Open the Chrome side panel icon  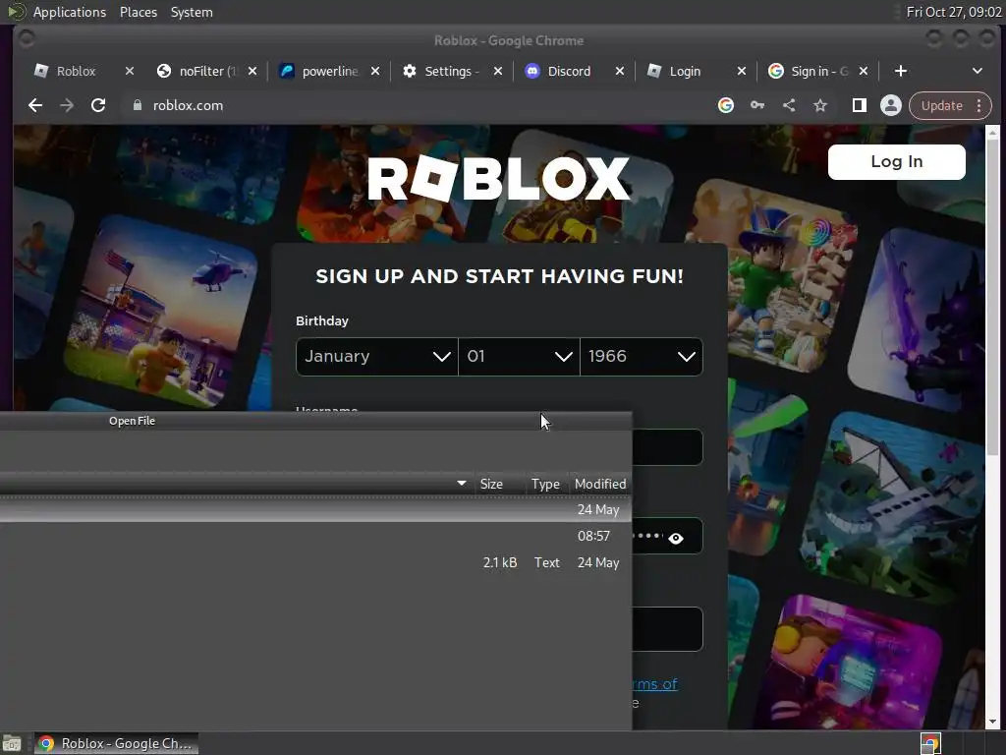(859, 105)
